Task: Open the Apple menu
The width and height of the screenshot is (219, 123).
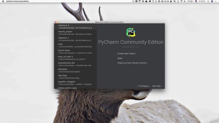Action: 3,1
